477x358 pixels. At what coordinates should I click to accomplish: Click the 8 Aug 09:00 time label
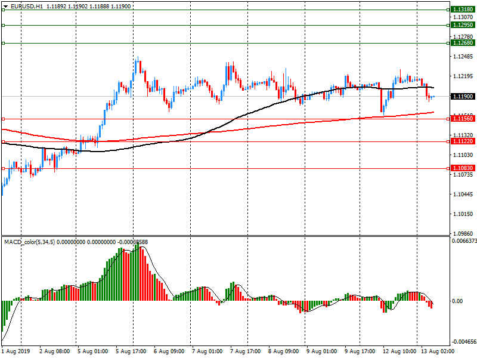pyautogui.click(x=284, y=351)
